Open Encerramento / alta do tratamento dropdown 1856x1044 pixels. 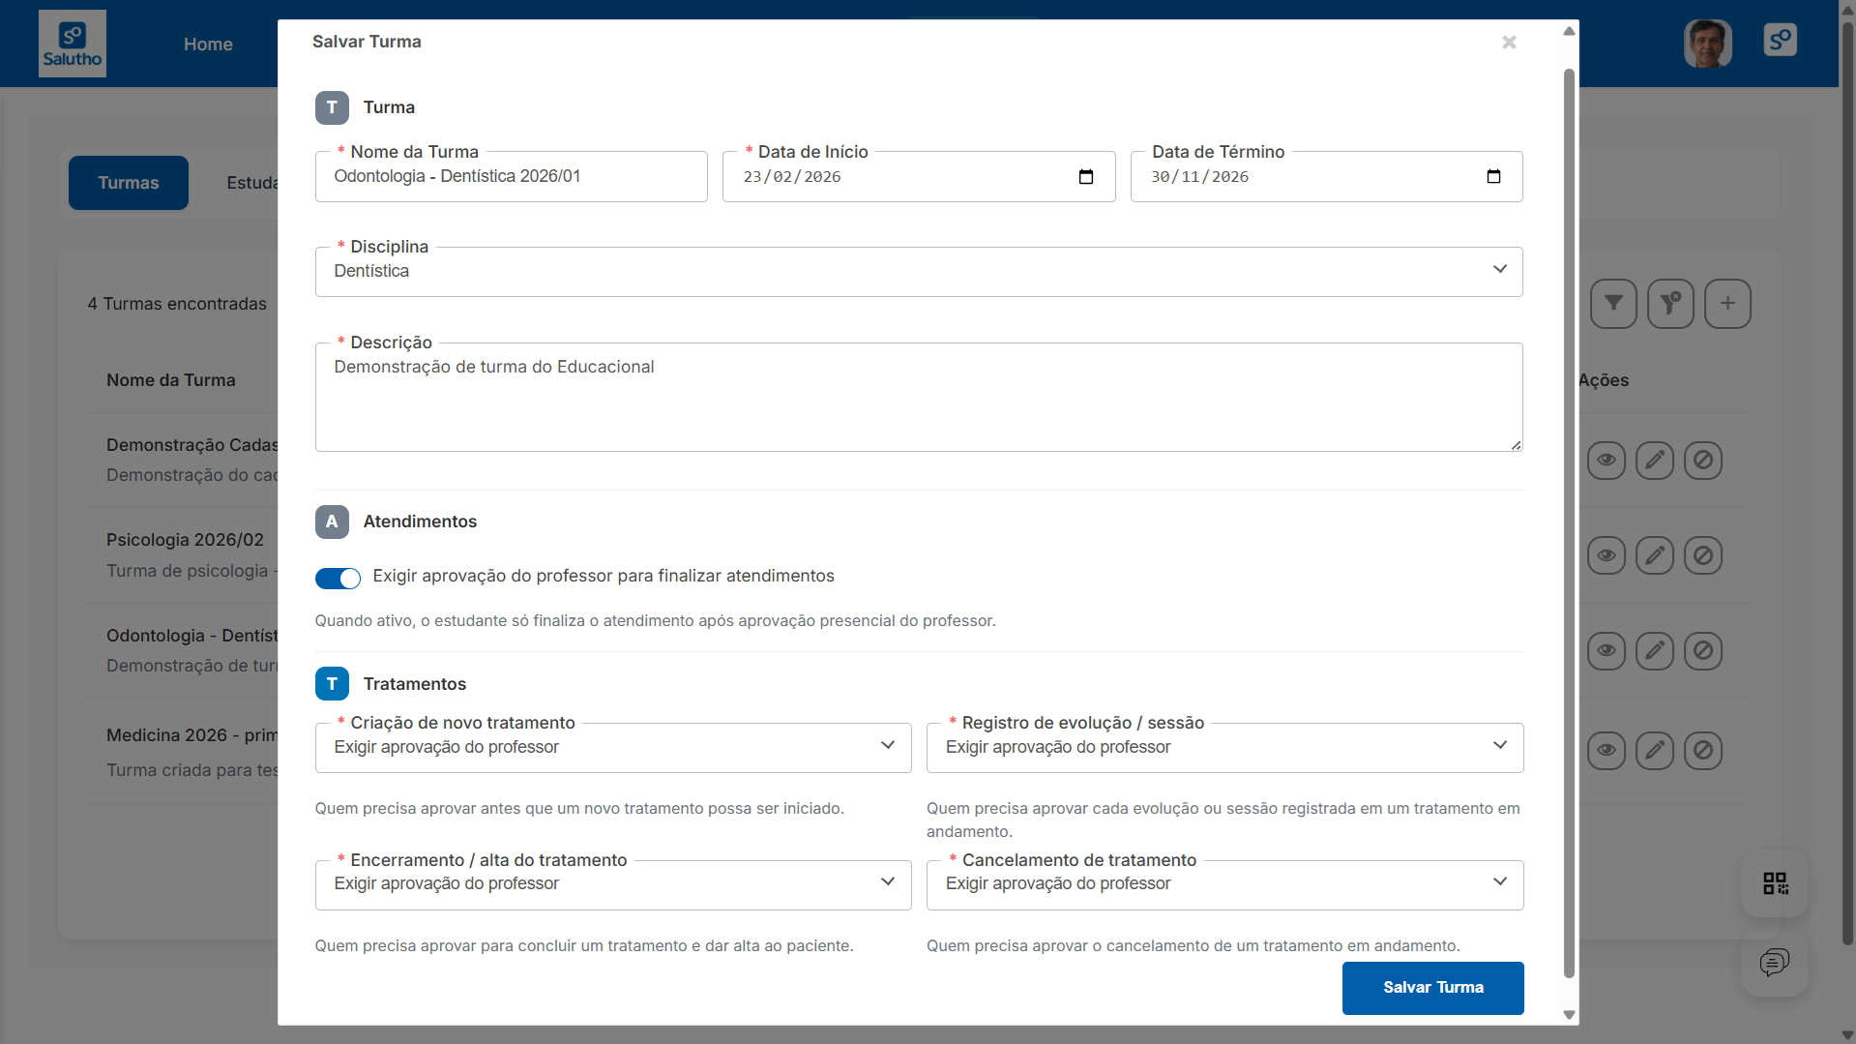coord(613,885)
